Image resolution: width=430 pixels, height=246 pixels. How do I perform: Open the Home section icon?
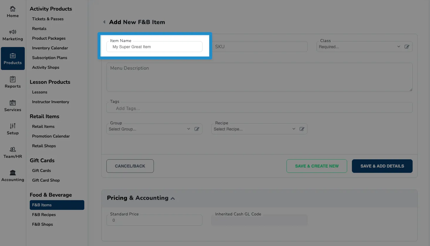click(13, 9)
